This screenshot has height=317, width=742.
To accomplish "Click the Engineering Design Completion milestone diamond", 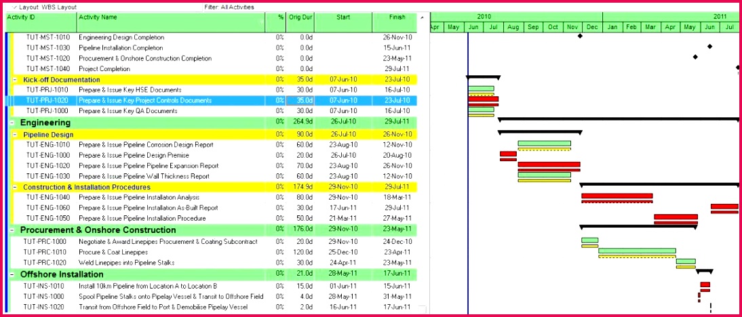I will tap(580, 36).
